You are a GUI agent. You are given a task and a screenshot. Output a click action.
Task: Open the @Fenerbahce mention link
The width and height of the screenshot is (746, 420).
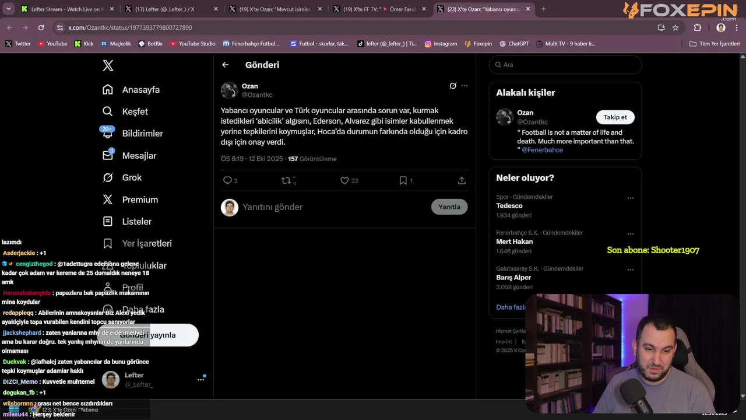point(542,150)
